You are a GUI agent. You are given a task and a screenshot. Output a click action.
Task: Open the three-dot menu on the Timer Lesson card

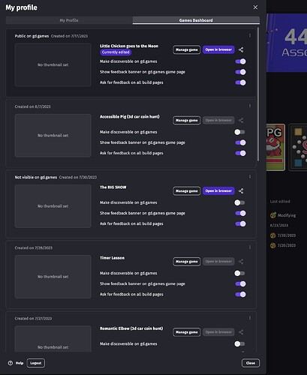[x=250, y=247]
